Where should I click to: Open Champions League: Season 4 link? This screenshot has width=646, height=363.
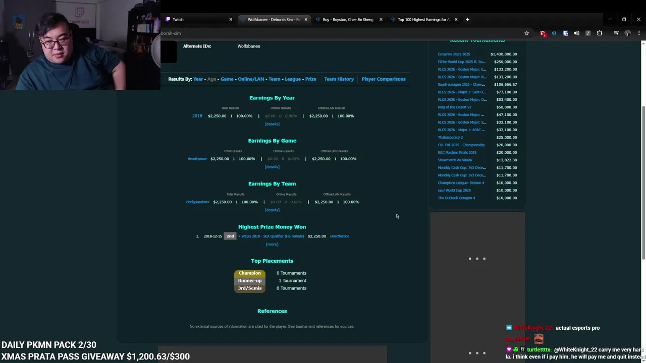click(x=461, y=183)
